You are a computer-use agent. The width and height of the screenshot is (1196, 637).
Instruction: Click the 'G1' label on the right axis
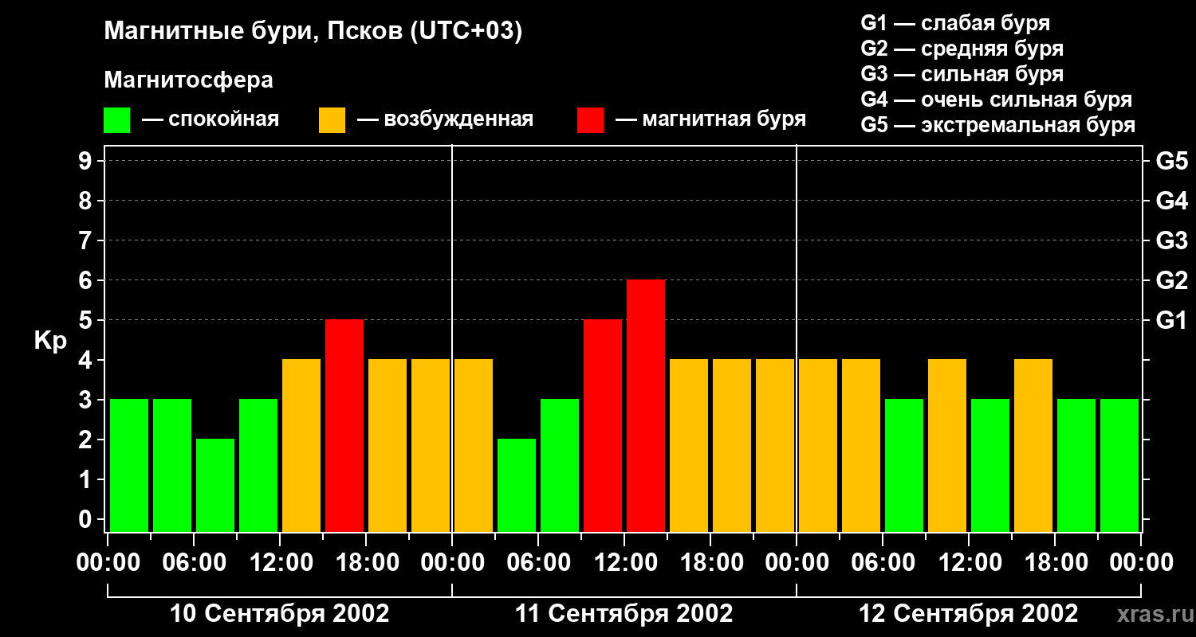point(1171,320)
